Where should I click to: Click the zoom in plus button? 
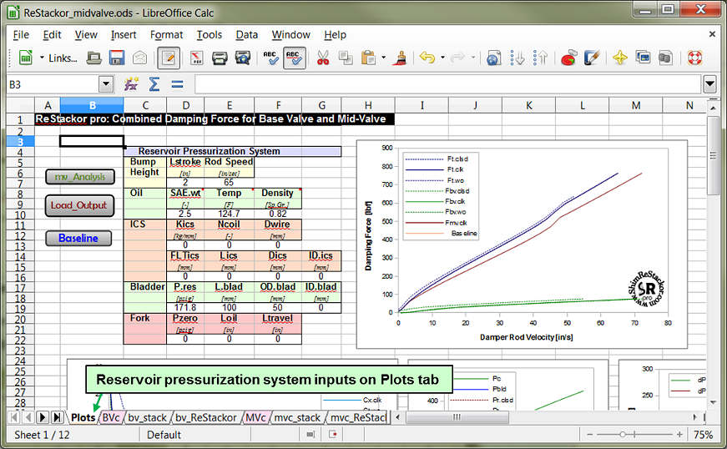coord(679,435)
